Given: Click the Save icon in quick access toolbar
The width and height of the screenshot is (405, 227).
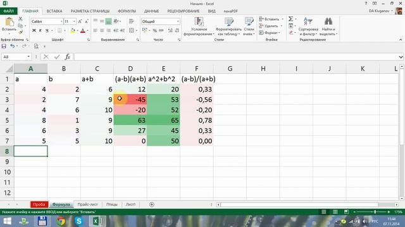Looking at the screenshot, I should [x=4, y=46].
